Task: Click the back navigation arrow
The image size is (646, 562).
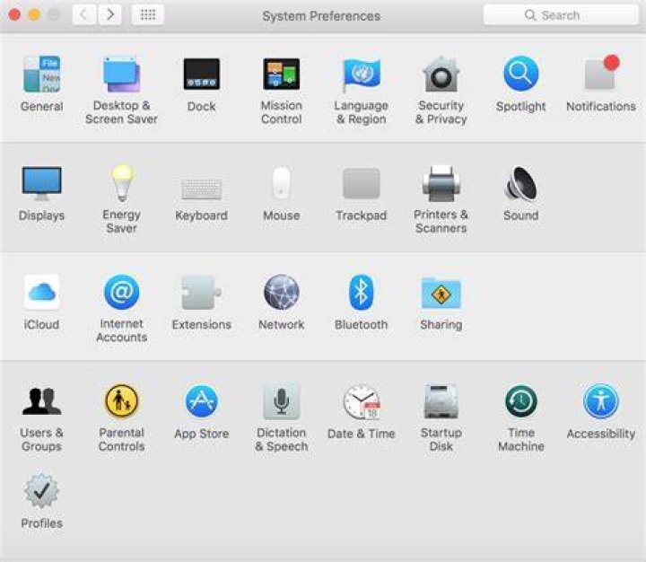Action: click(x=85, y=15)
